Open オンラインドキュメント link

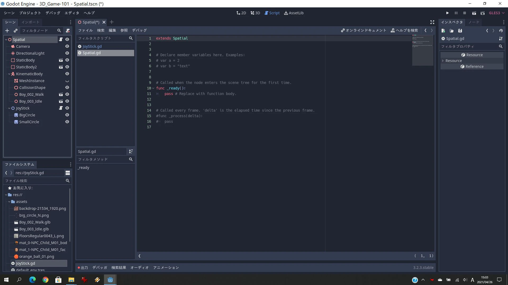point(364,30)
